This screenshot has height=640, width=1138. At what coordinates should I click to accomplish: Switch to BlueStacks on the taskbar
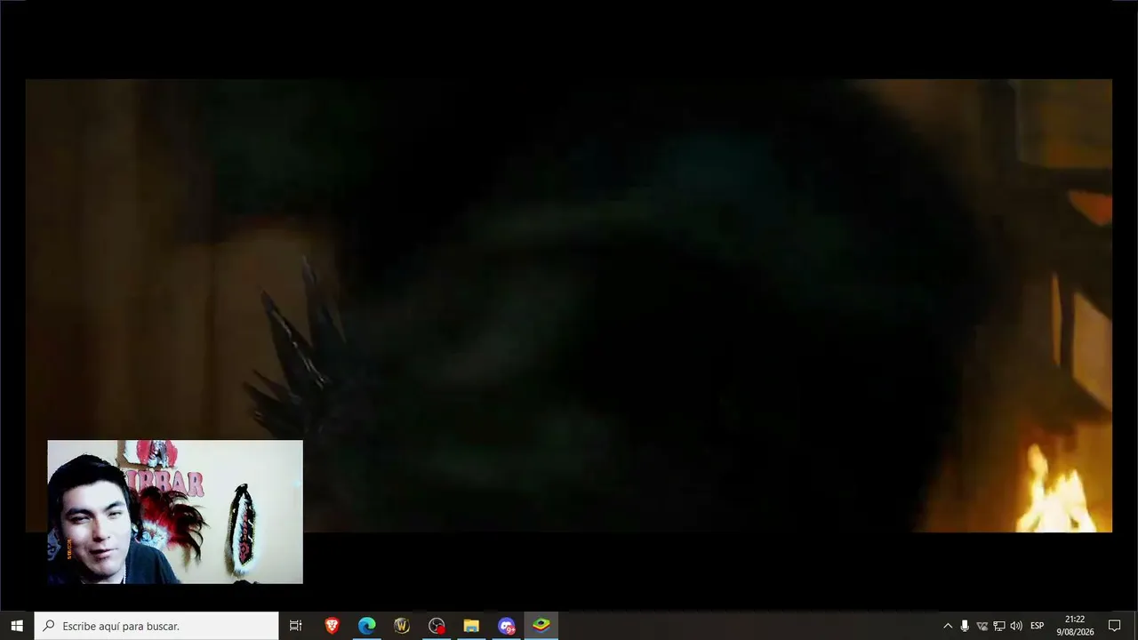(x=541, y=626)
